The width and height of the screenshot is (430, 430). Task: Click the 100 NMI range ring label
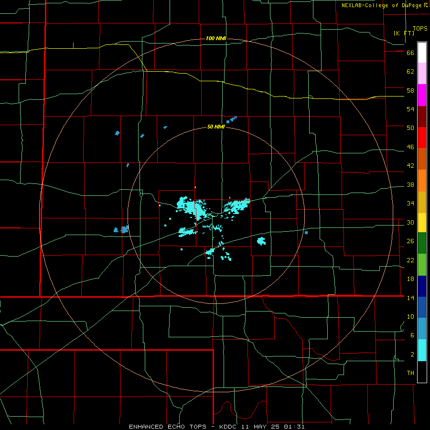pyautogui.click(x=216, y=38)
